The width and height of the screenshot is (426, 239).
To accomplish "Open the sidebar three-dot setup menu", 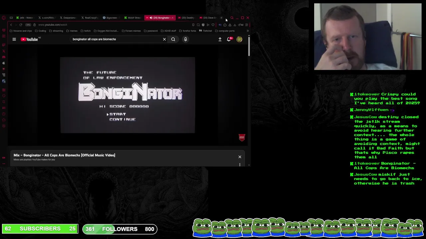I will coord(4,164).
